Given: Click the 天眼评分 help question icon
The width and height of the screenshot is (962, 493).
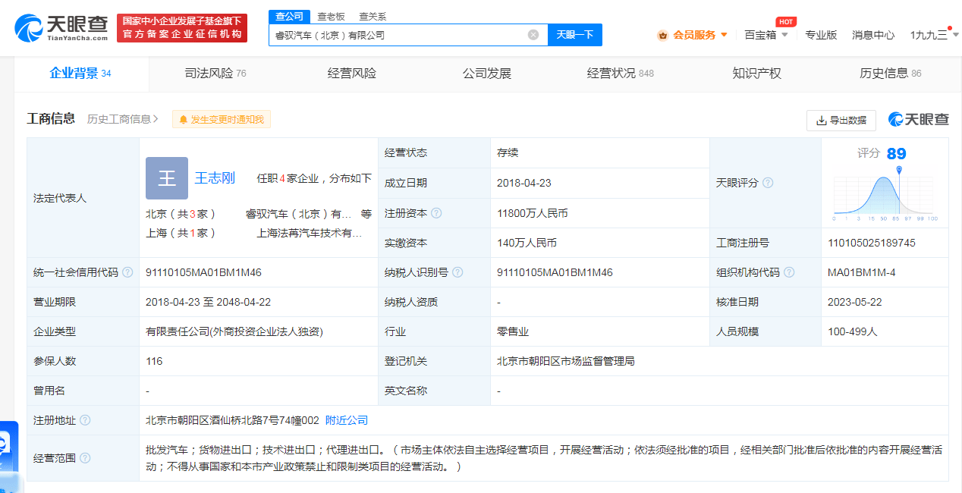Looking at the screenshot, I should tap(768, 183).
